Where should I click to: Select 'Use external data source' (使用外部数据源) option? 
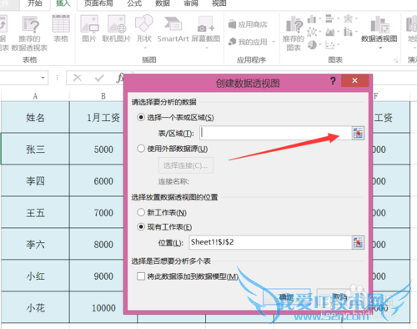click(x=141, y=149)
